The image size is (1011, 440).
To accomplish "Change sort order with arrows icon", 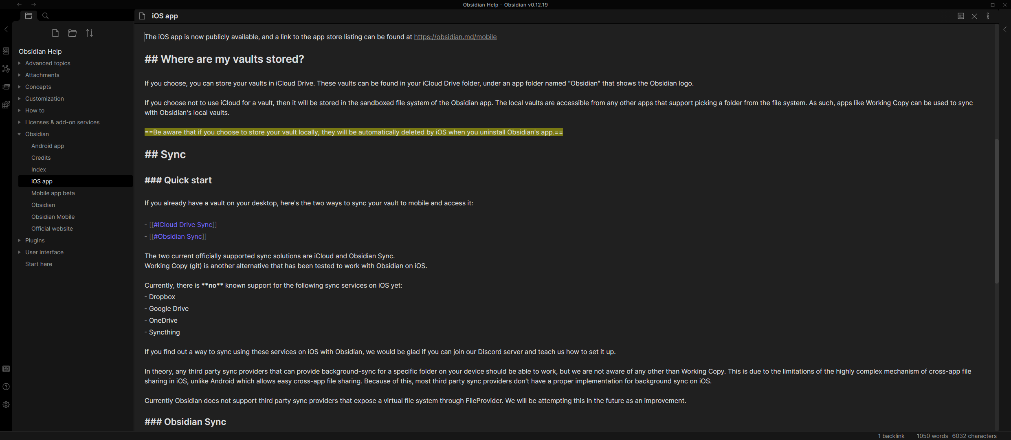I will (90, 33).
